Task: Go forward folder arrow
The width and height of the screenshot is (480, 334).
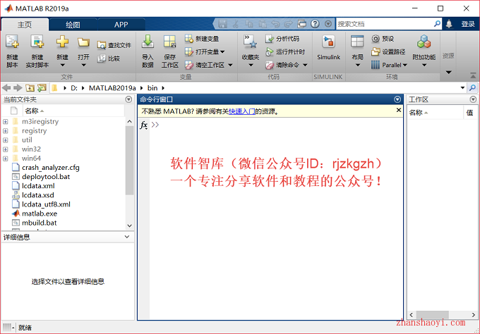Action: coord(18,88)
